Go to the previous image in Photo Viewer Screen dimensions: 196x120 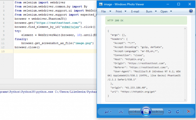(x=135, y=111)
